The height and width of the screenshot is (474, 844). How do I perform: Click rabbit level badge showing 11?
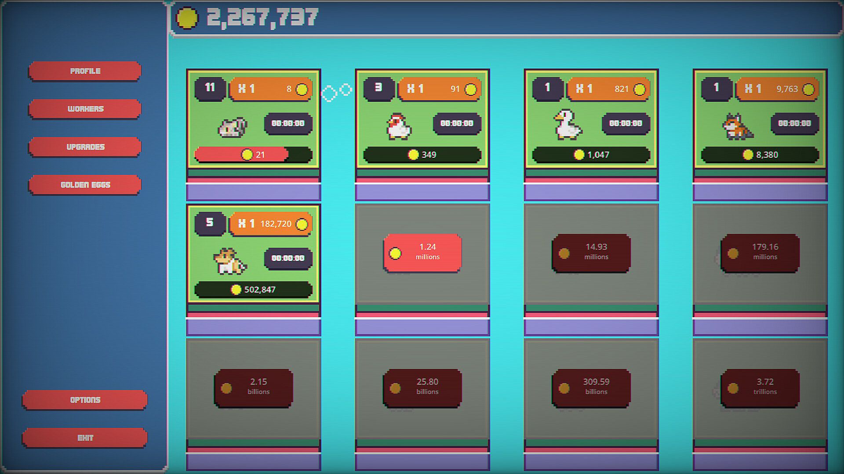[x=210, y=89]
